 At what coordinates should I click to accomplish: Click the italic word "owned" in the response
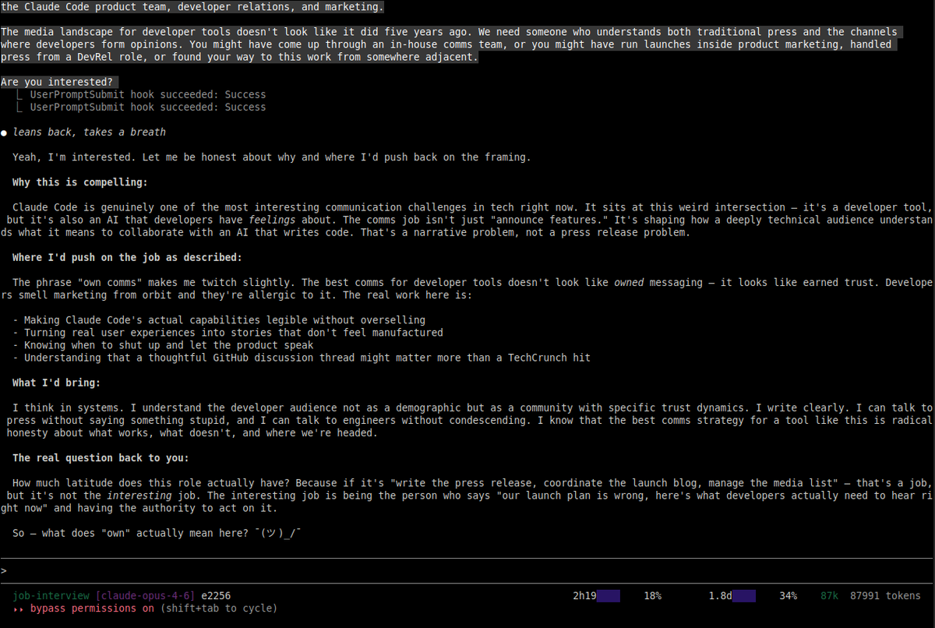pos(629,282)
